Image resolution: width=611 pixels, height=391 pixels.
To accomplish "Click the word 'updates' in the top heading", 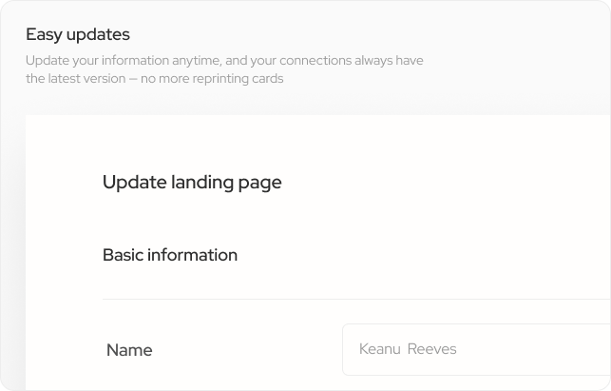I will click(x=97, y=35).
